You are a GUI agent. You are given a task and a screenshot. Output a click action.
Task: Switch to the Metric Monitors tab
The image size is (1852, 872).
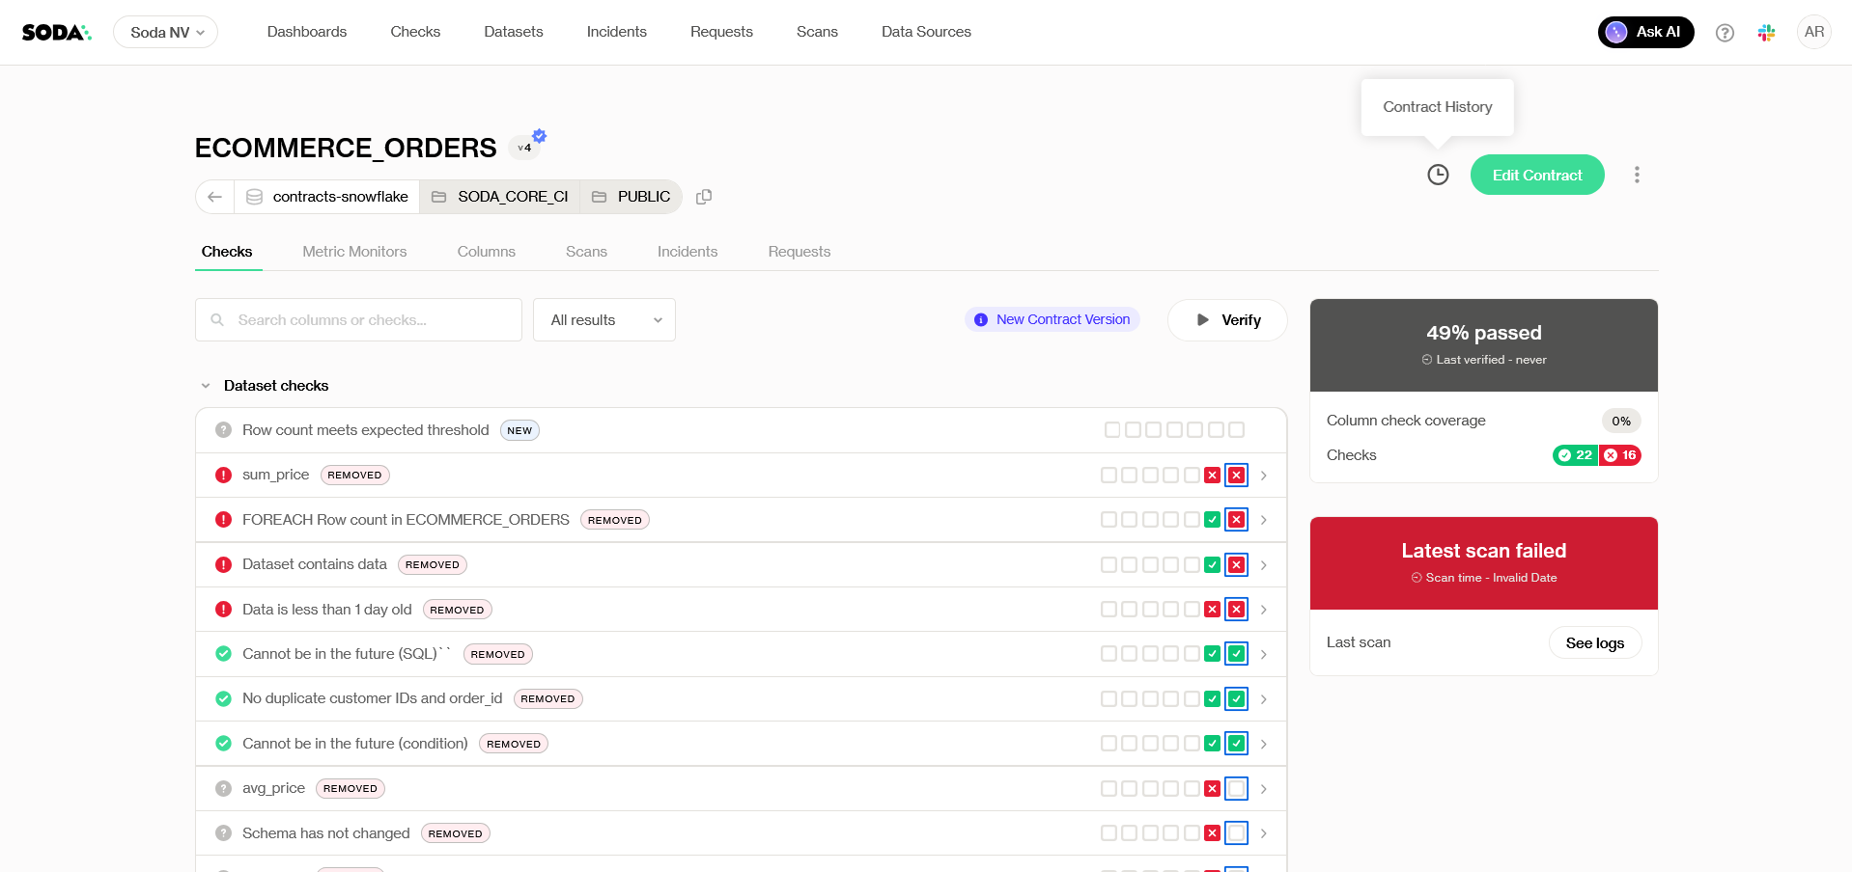354,252
